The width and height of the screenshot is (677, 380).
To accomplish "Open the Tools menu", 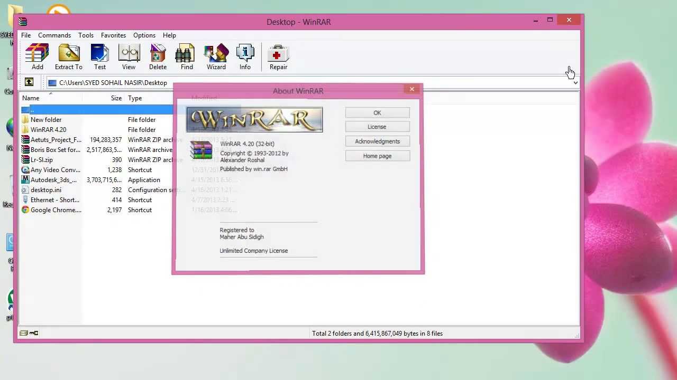I will [86, 35].
